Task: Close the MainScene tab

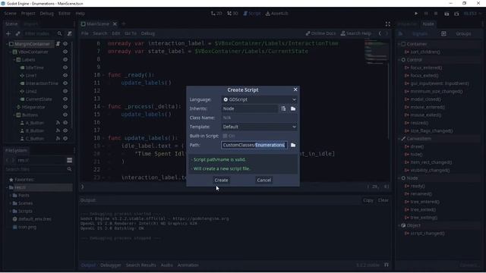Action: click(x=115, y=24)
